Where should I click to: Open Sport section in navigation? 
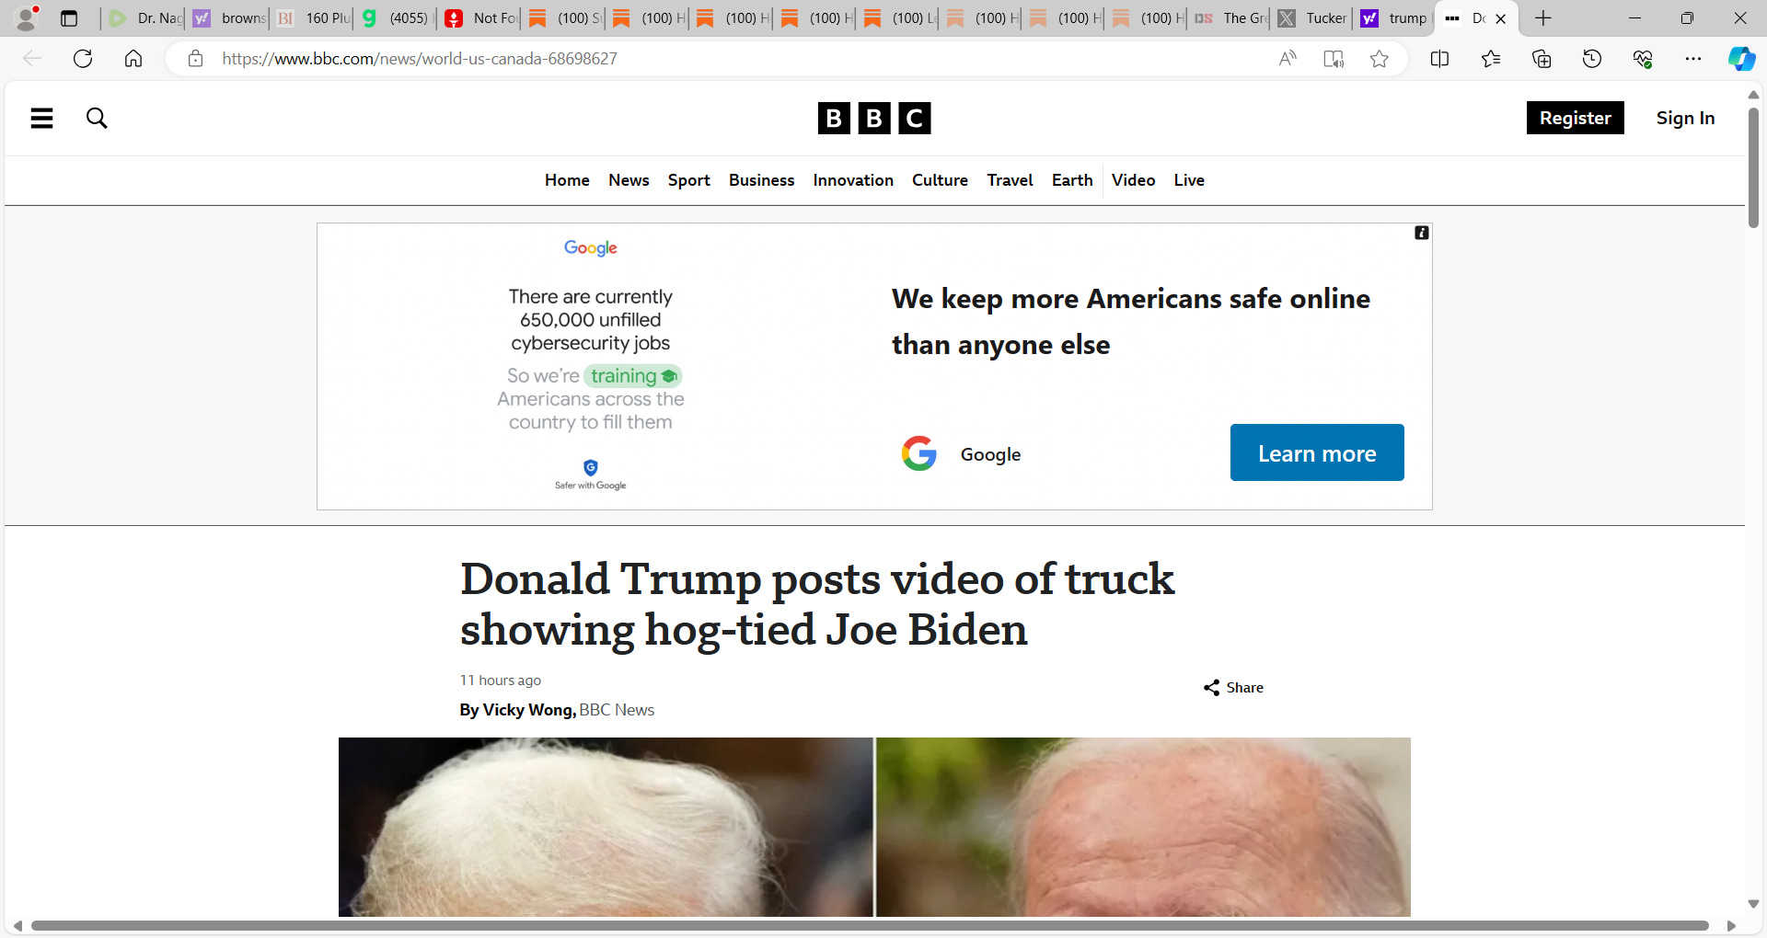click(689, 180)
